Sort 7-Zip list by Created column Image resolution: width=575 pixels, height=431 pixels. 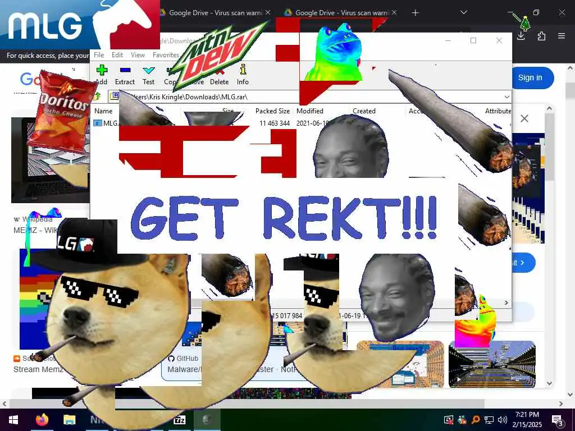click(x=364, y=111)
